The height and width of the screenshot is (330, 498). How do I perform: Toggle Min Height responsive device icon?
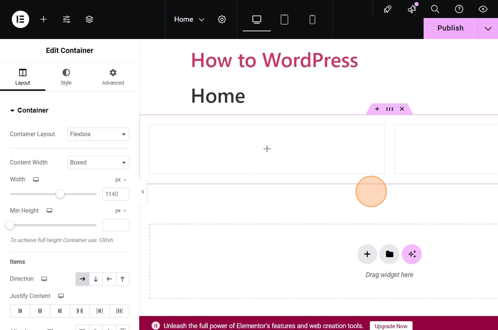[49, 211]
